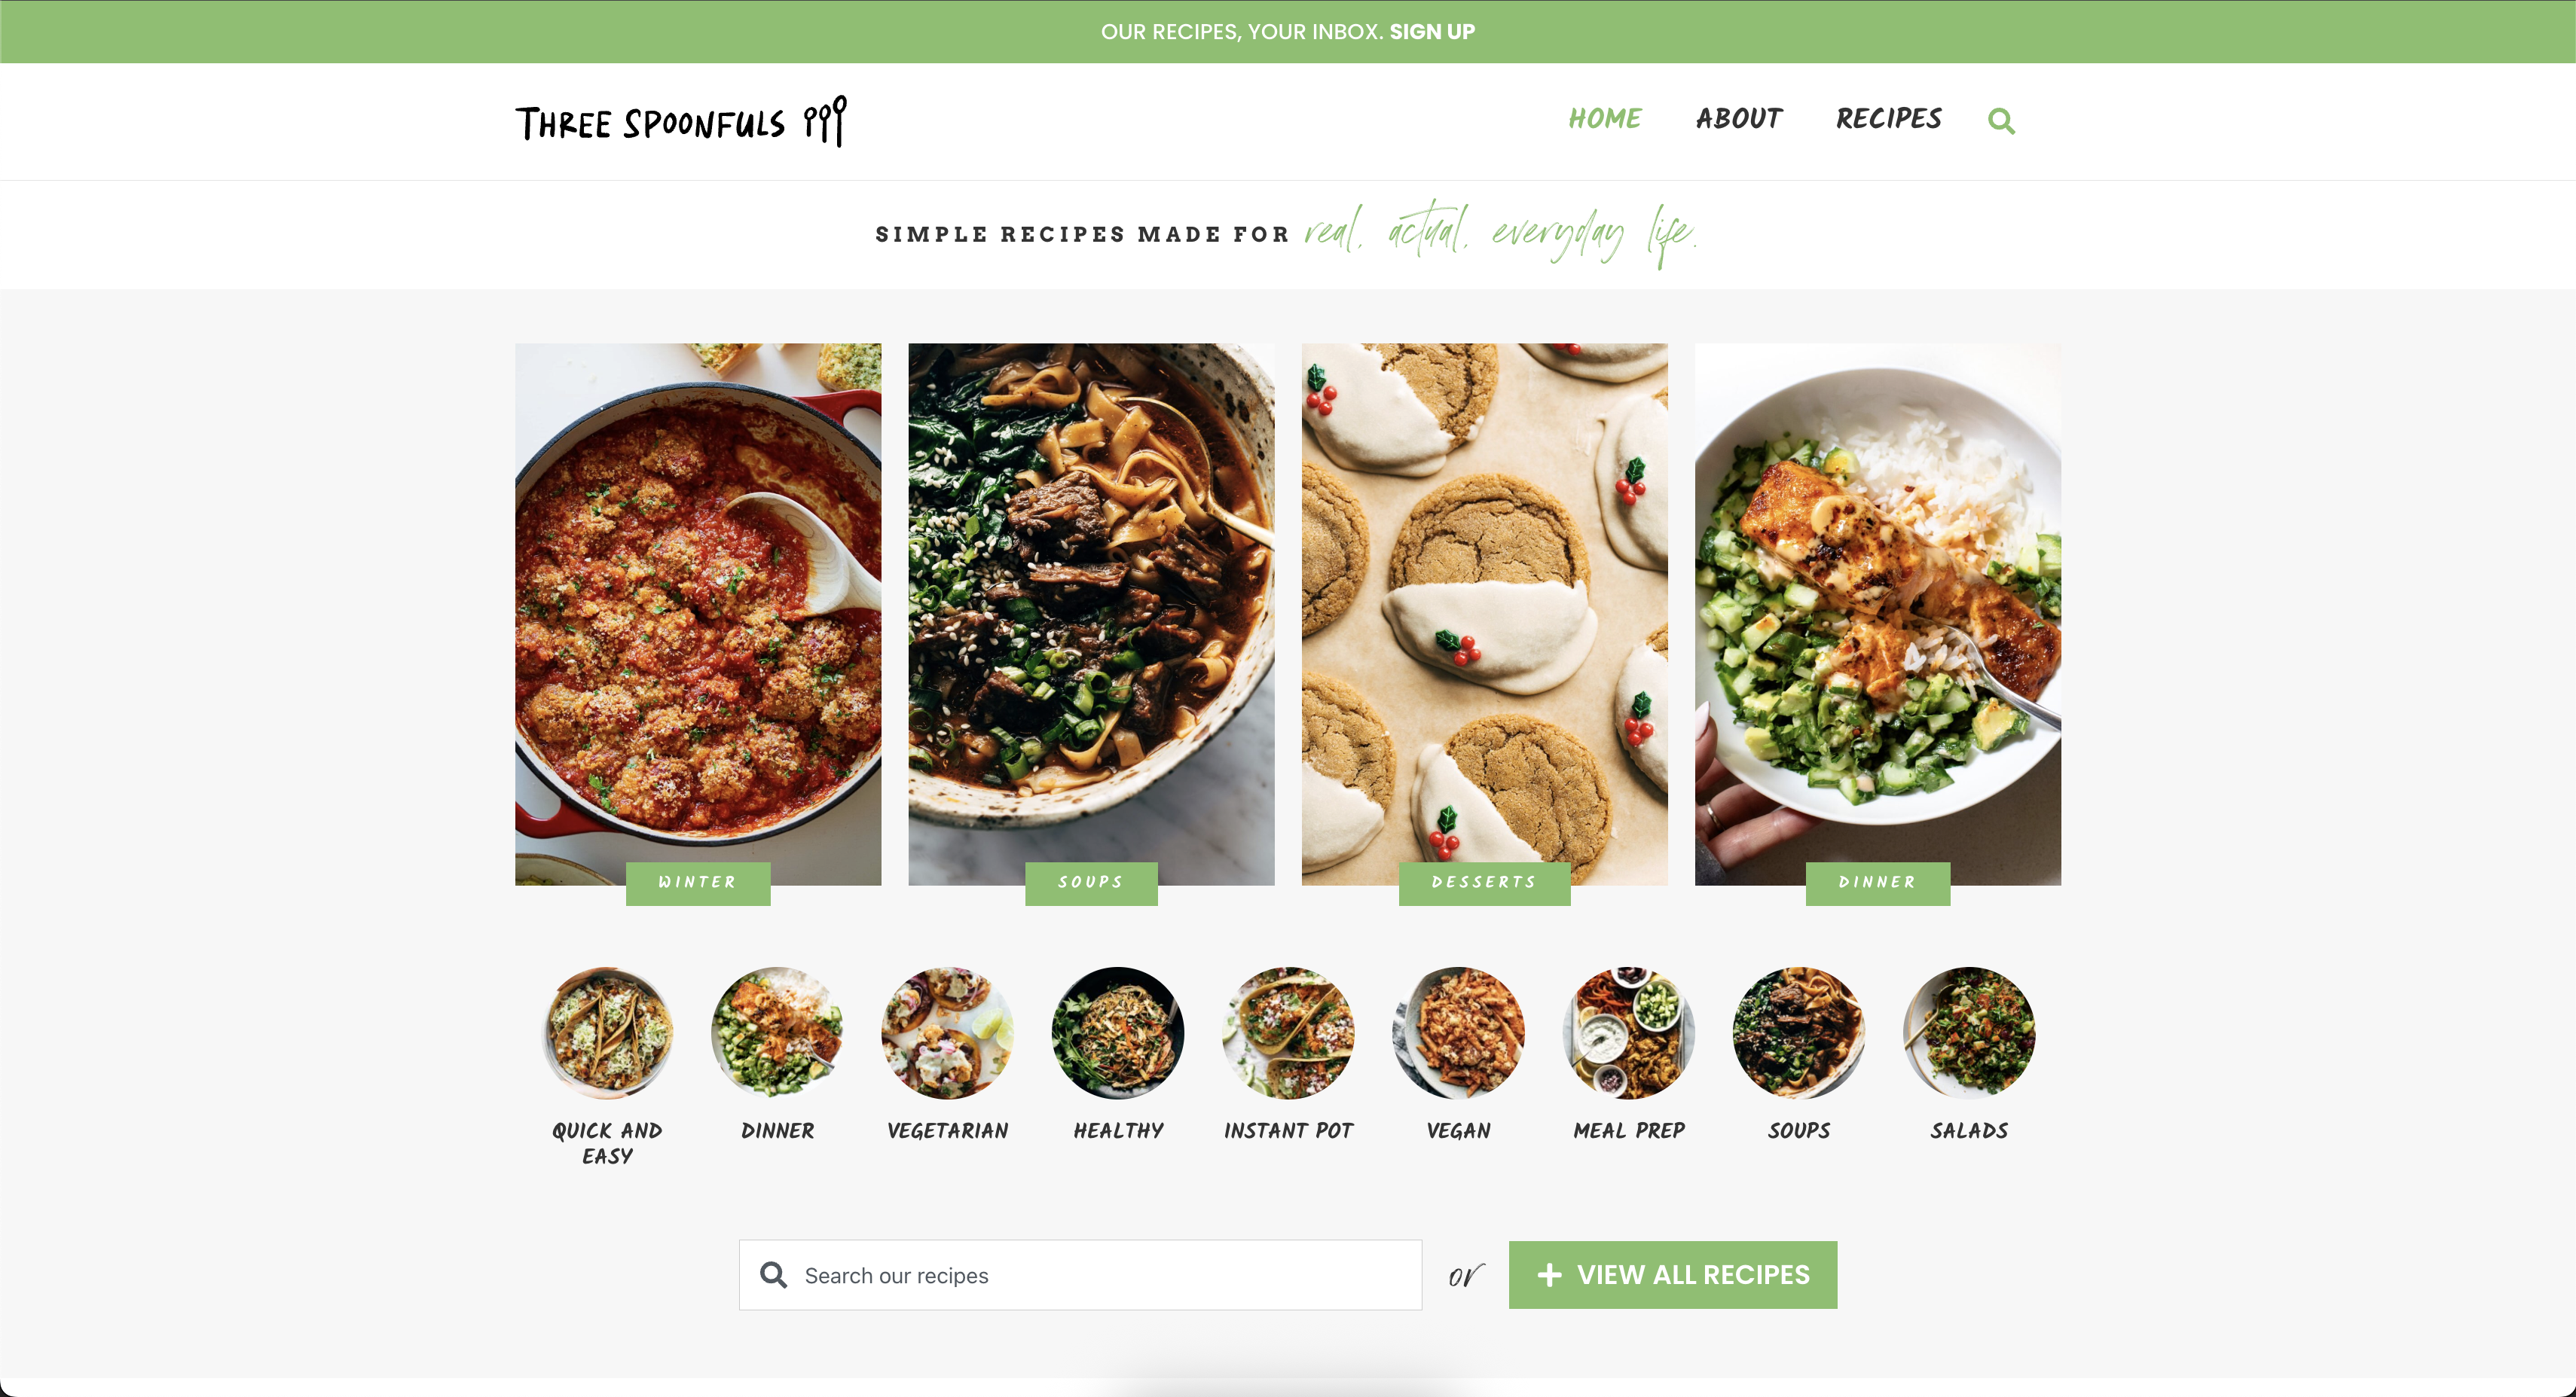Select the Vegan category circle image
2576x1397 pixels.
click(x=1458, y=1032)
